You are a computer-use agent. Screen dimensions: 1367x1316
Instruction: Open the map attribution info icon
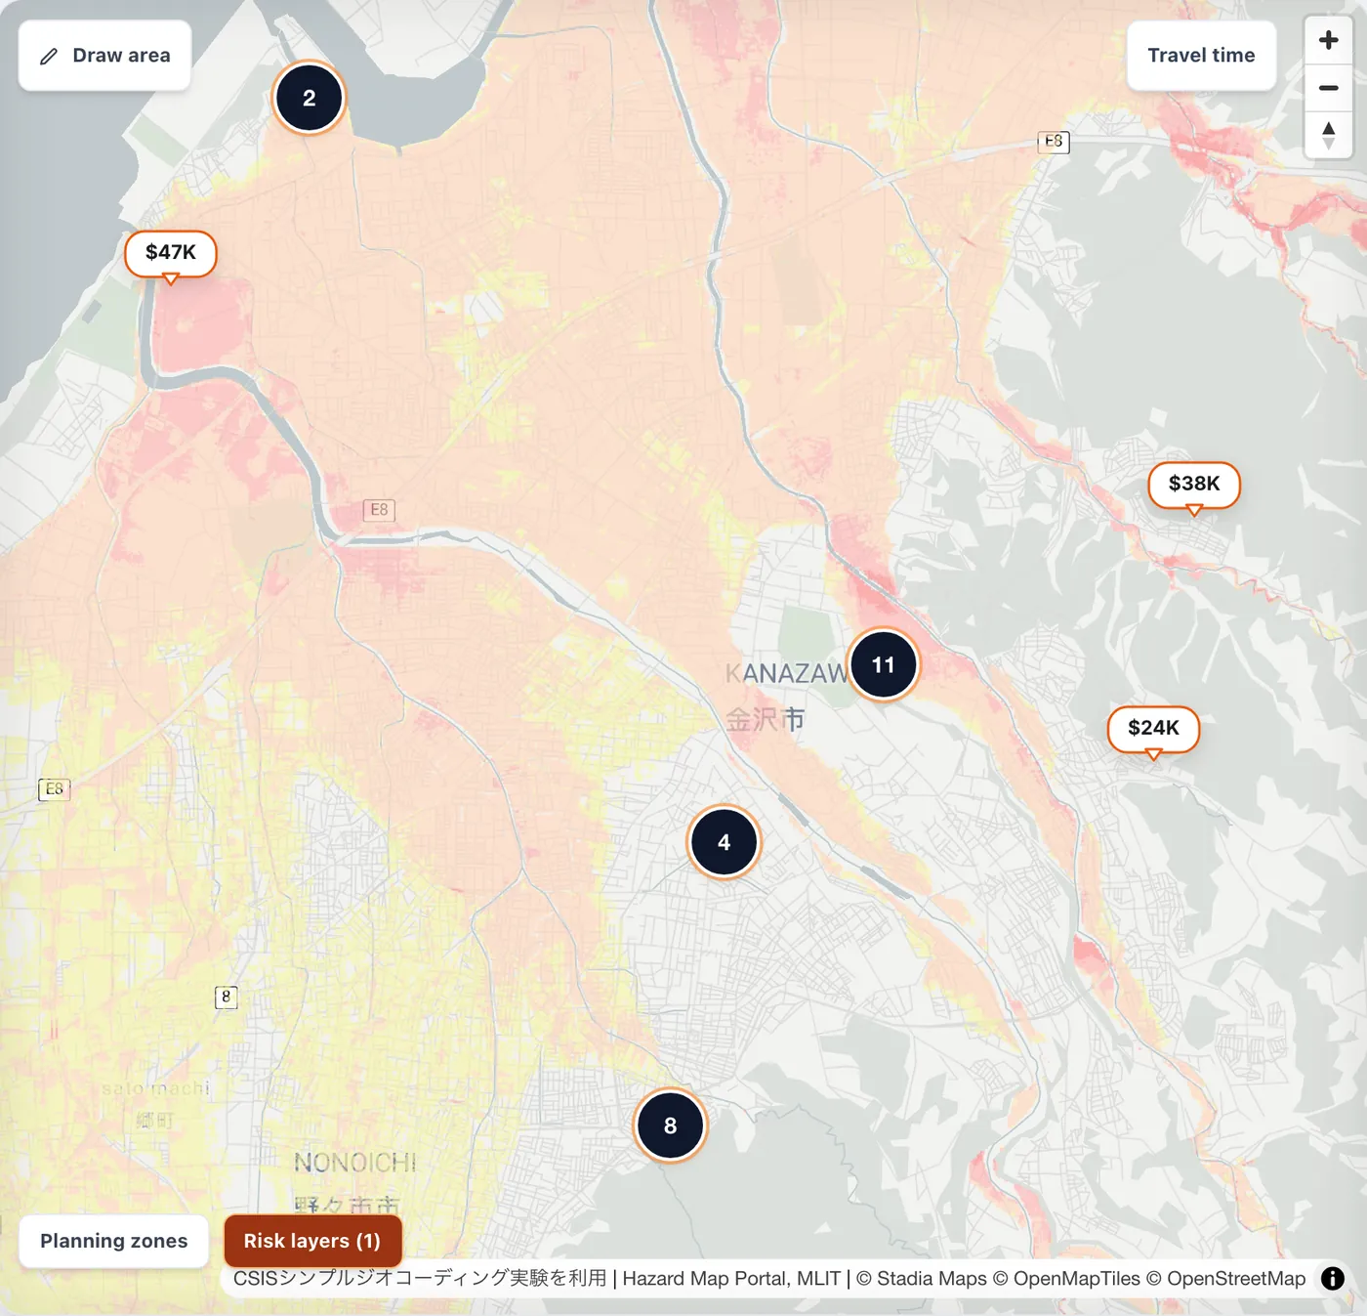[1333, 1278]
